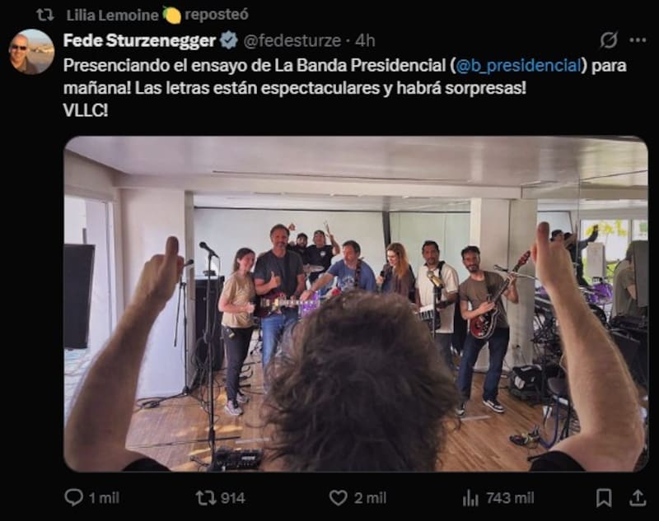Open the three-dot more options menu
This screenshot has width=659, height=521.
638,40
